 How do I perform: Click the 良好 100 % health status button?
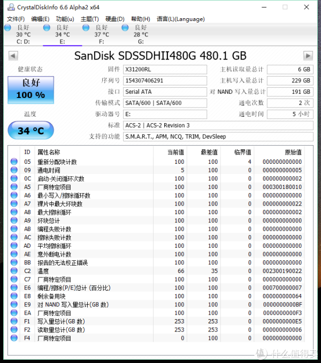30,90
